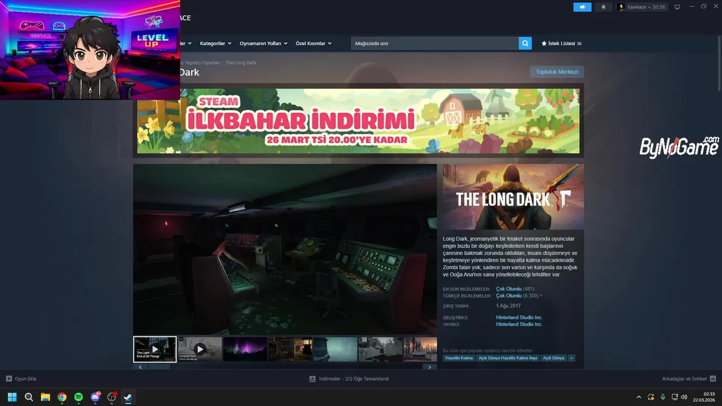Select the Açık Dünya tag
The image size is (722, 406).
[x=553, y=358]
